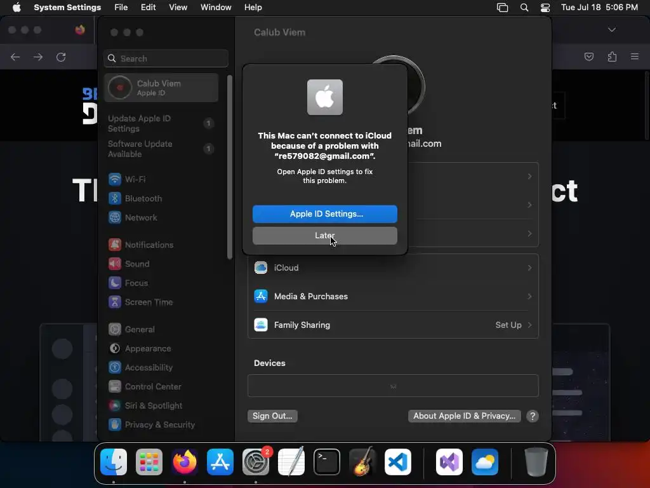Open Visual Studio Code from the Dock
This screenshot has width=650, height=488.
click(x=398, y=462)
